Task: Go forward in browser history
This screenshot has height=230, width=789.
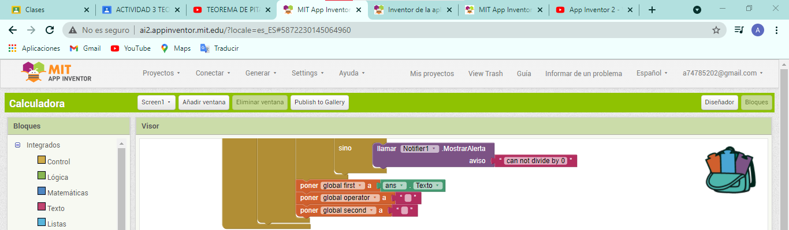Action: (x=31, y=30)
